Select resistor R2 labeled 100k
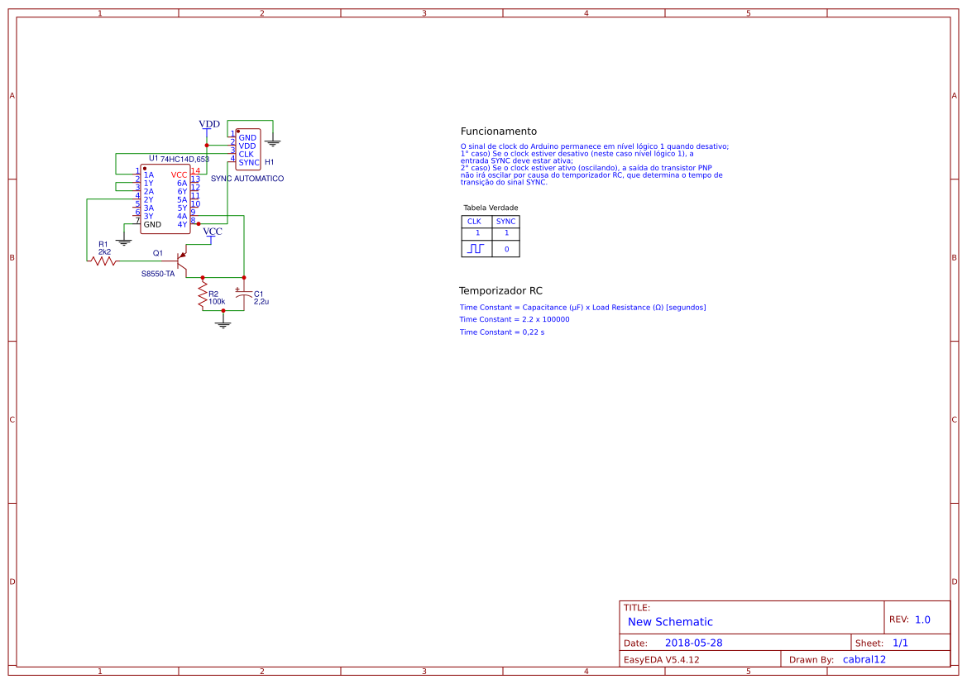The height and width of the screenshot is (684, 967). click(203, 295)
